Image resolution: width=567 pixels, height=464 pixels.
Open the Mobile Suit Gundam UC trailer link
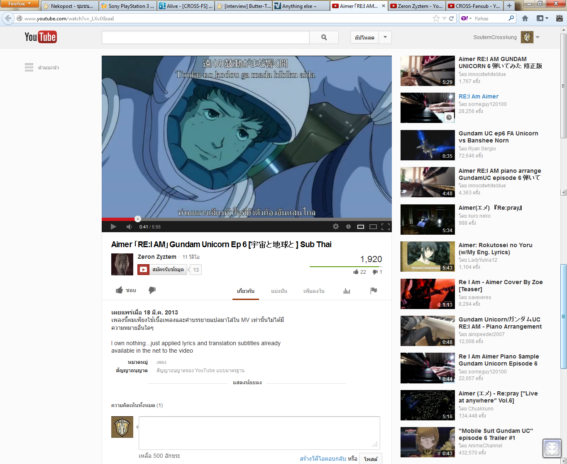pos(496,434)
